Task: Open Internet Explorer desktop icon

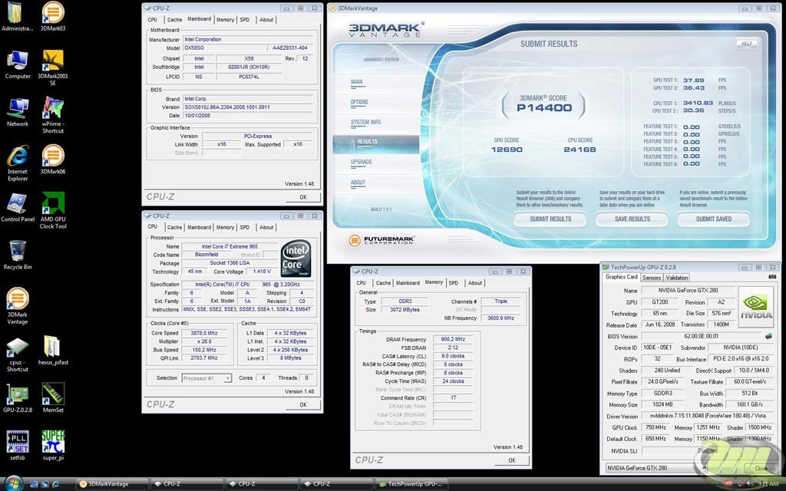Action: [18, 163]
